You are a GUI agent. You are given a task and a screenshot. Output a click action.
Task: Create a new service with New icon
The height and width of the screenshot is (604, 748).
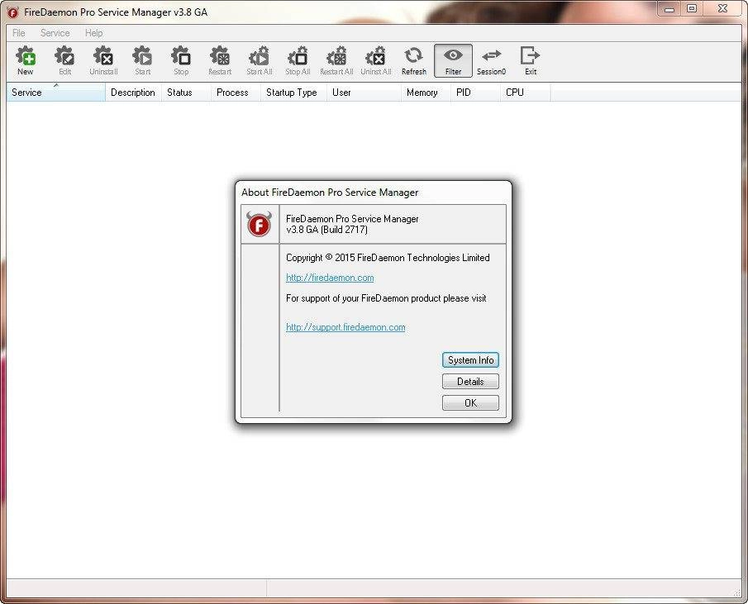26,60
